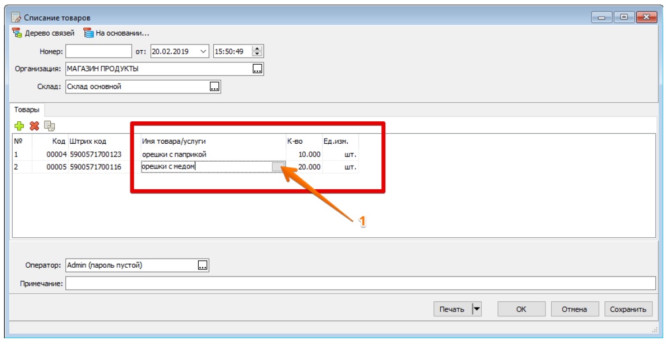Screen dimensions: 665x344
Task: Open the Склад selection ellipsis button
Action: [x=214, y=87]
